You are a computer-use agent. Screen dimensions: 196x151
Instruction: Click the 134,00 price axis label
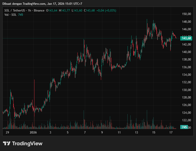tap(187, 75)
